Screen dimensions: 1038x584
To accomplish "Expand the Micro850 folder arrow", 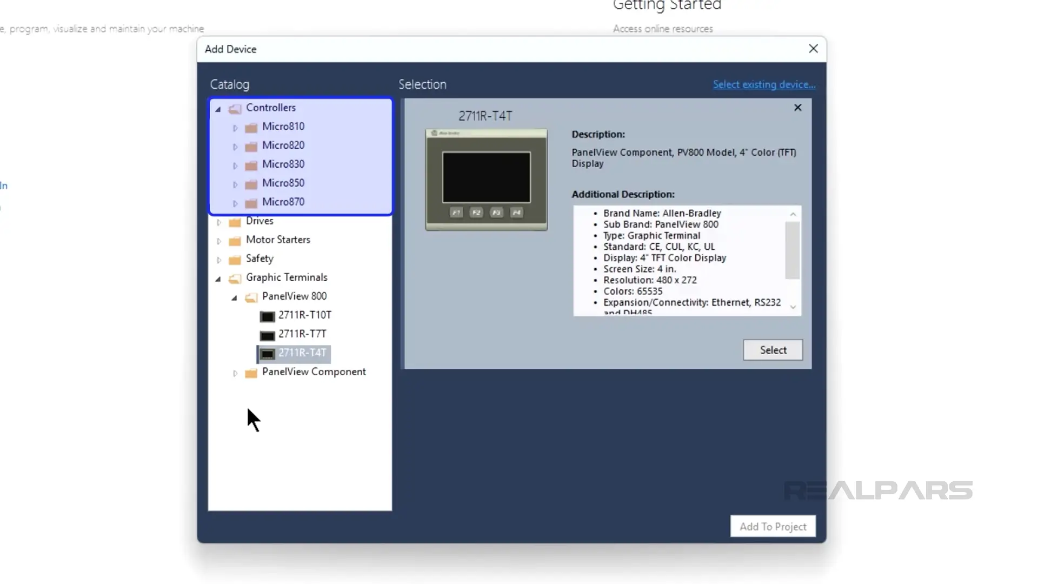I will [235, 185].
